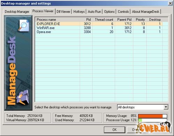Screen dimensions: 174x136
Task: Switch to the Options tab
Action: point(109,11)
